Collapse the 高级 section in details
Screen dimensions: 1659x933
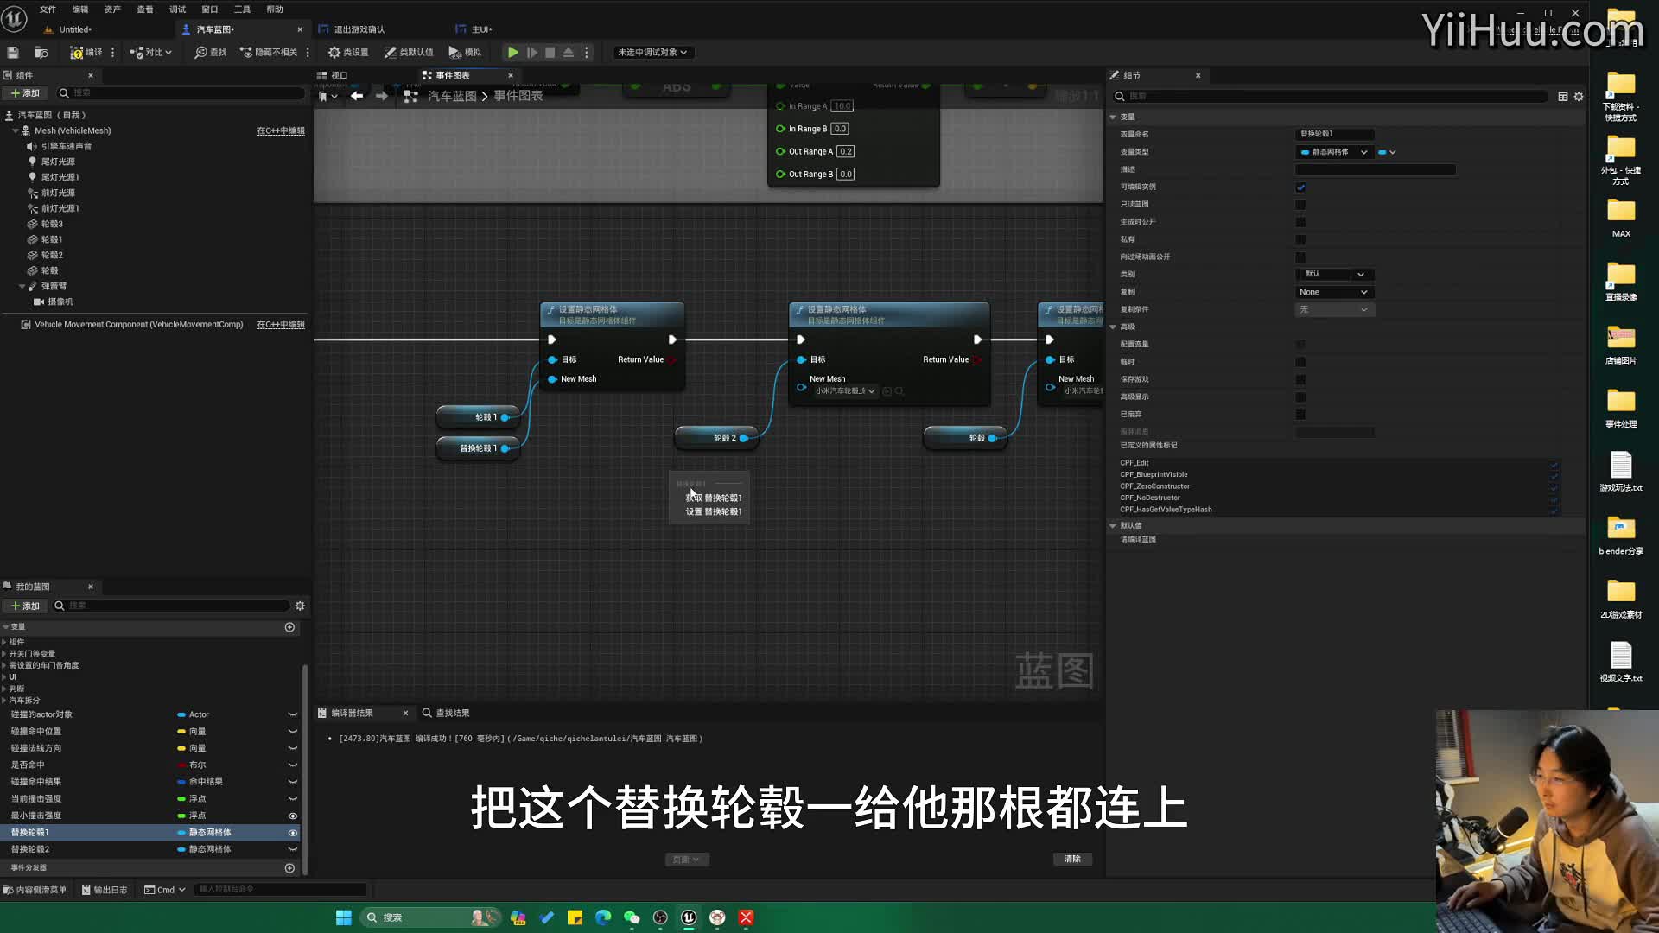(x=1113, y=327)
